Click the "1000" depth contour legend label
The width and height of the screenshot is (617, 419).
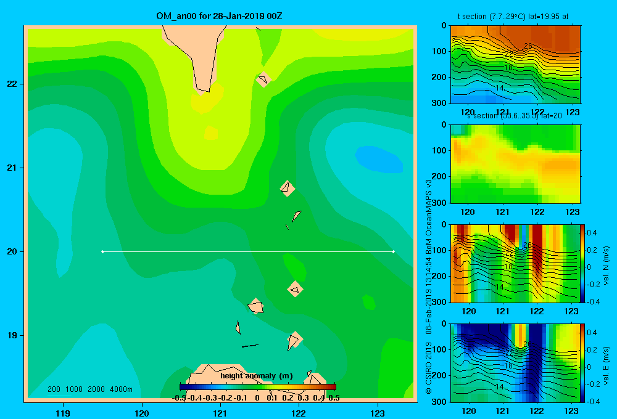74,389
